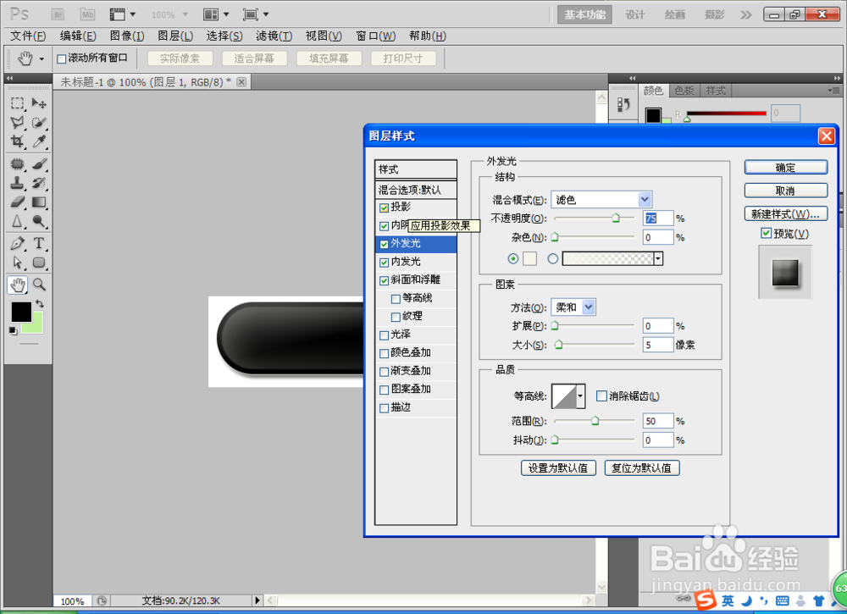Click Sogou skin shirt icon
Screen dimensions: 847x614
coord(818,600)
